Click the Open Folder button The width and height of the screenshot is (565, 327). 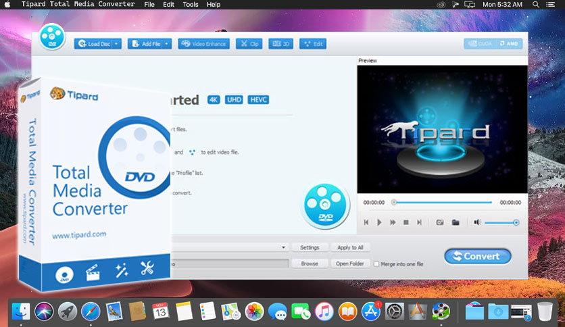tap(350, 263)
